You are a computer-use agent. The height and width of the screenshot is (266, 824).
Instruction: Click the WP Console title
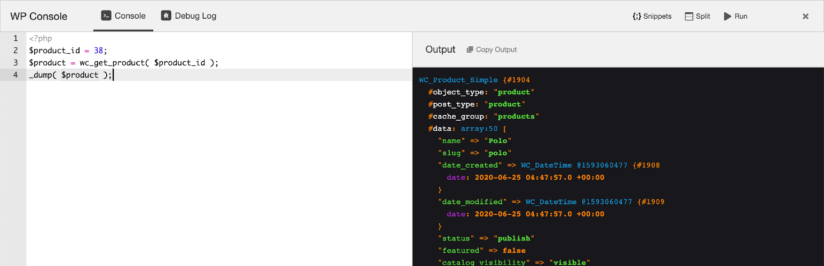point(39,16)
